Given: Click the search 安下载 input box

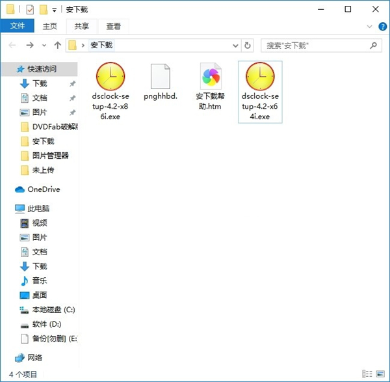Looking at the screenshot, I should click(315, 46).
